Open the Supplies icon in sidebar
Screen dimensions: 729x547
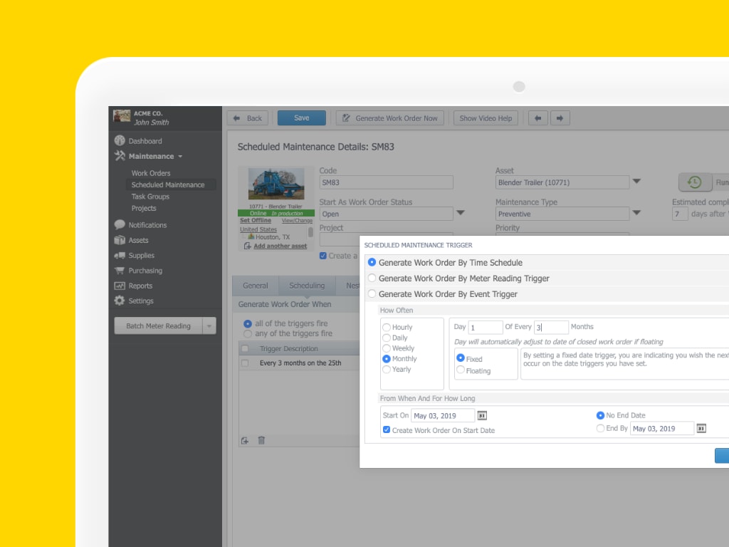pos(120,256)
